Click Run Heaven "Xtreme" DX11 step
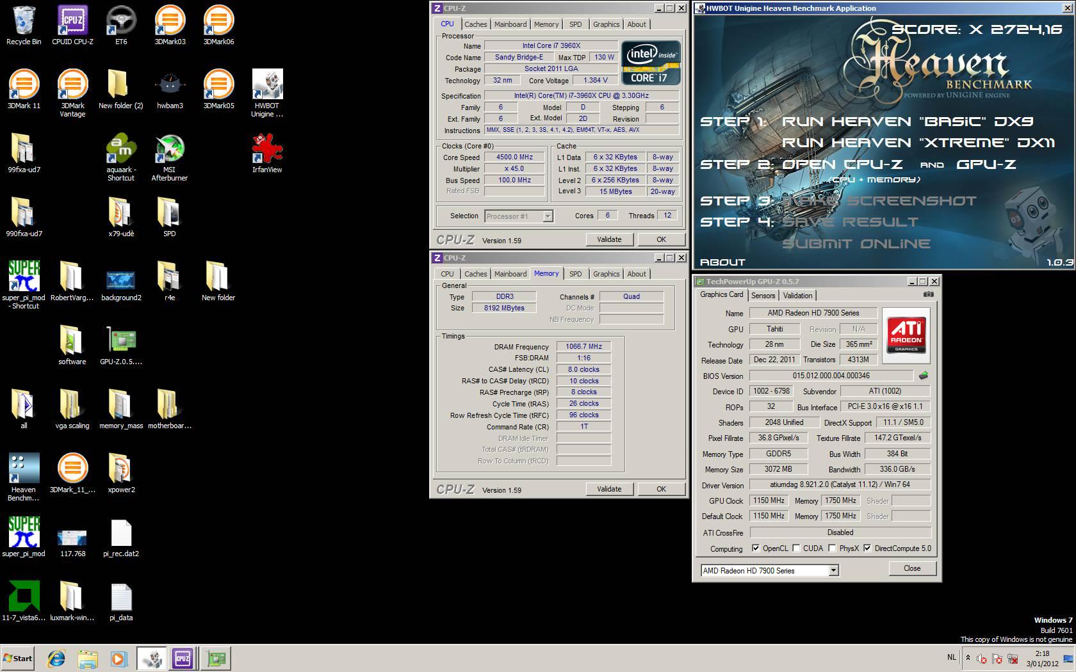This screenshot has height=672, width=1076. click(x=918, y=143)
